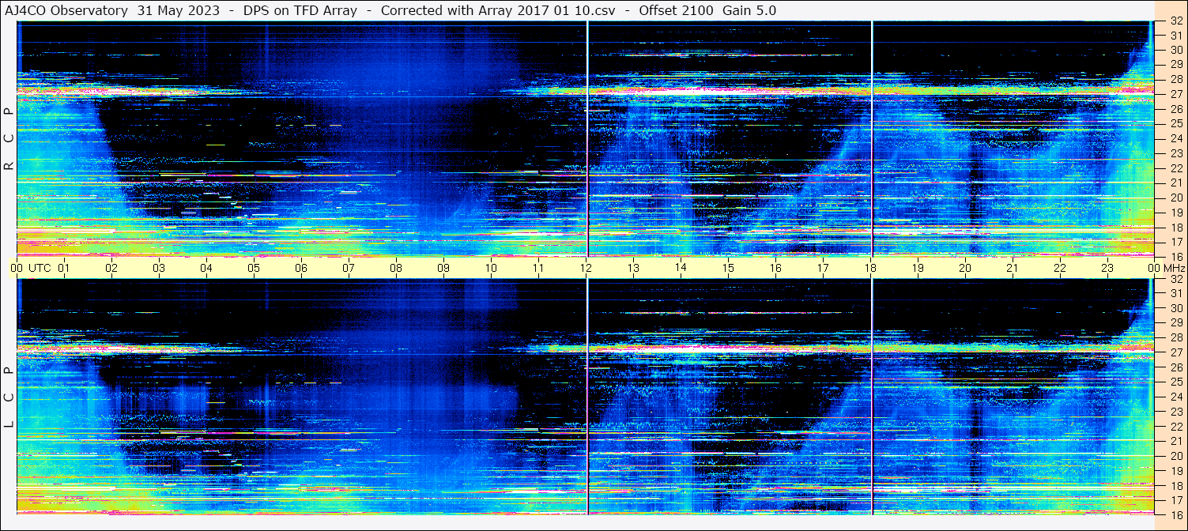This screenshot has height=531, width=1188.
Task: Click the vertical "L C P" panel label
Action: pos(9,398)
